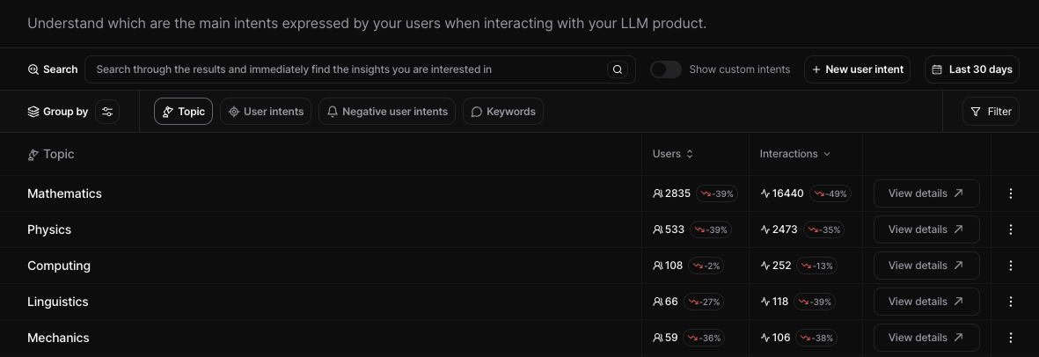Sort the table by Interactions column

pos(794,154)
